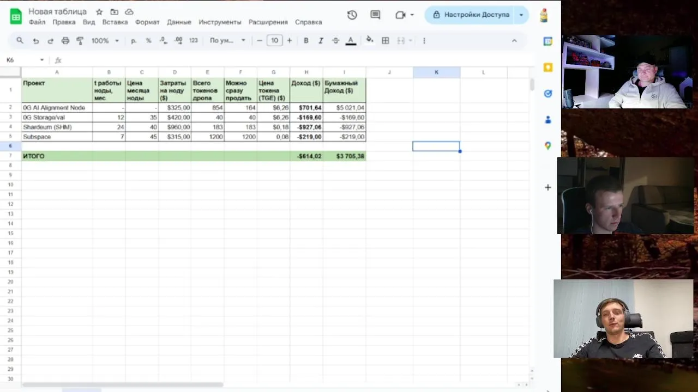Rename the document title Новая таблица

click(x=58, y=11)
